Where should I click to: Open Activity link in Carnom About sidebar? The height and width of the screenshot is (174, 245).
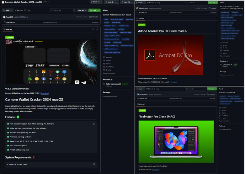coord(107,60)
